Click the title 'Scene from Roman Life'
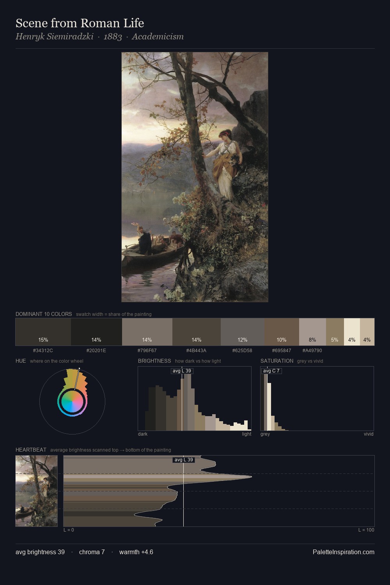 tap(80, 23)
